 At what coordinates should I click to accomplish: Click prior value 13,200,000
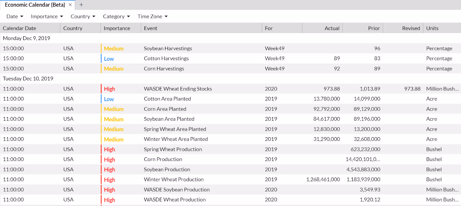point(367,129)
